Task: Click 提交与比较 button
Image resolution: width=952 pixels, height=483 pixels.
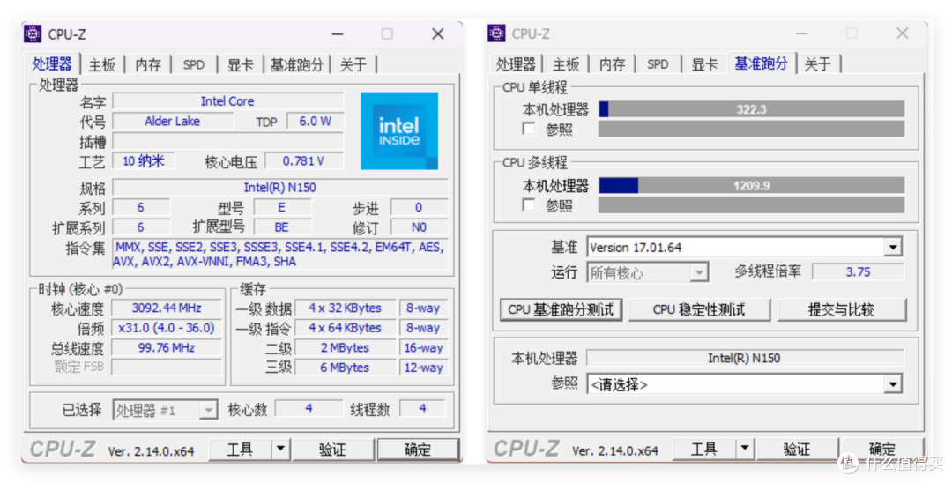Action: 842,309
